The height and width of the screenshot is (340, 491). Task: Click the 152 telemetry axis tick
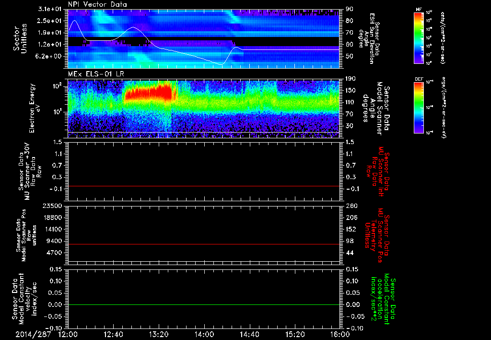351,229
